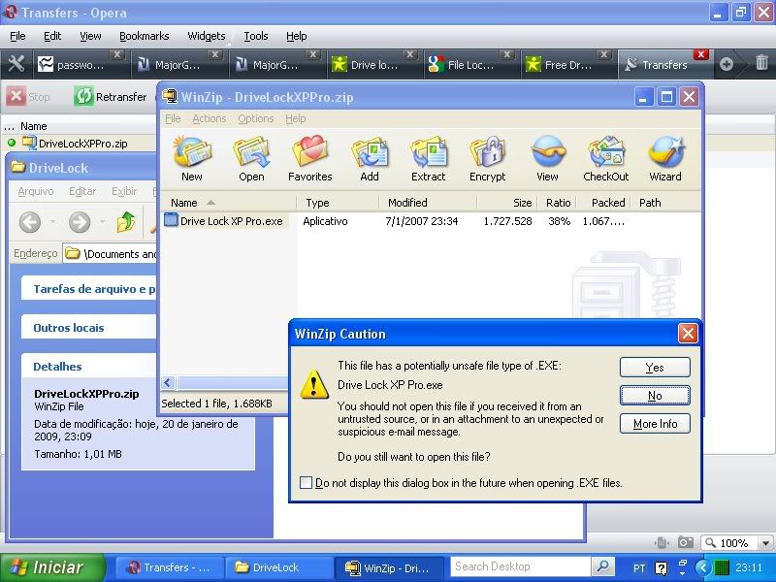Screen dimensions: 776x582
Task: Click the help question mark tray icon
Action: pyautogui.click(x=661, y=567)
